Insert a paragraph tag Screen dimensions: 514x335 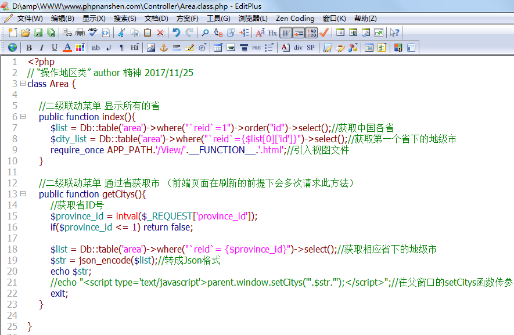[121, 48]
